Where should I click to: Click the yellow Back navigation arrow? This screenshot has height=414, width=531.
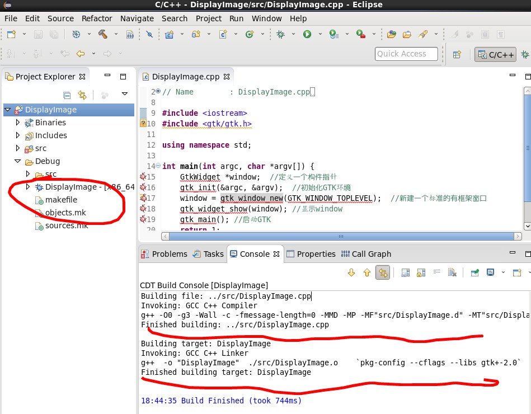pyautogui.click(x=81, y=54)
